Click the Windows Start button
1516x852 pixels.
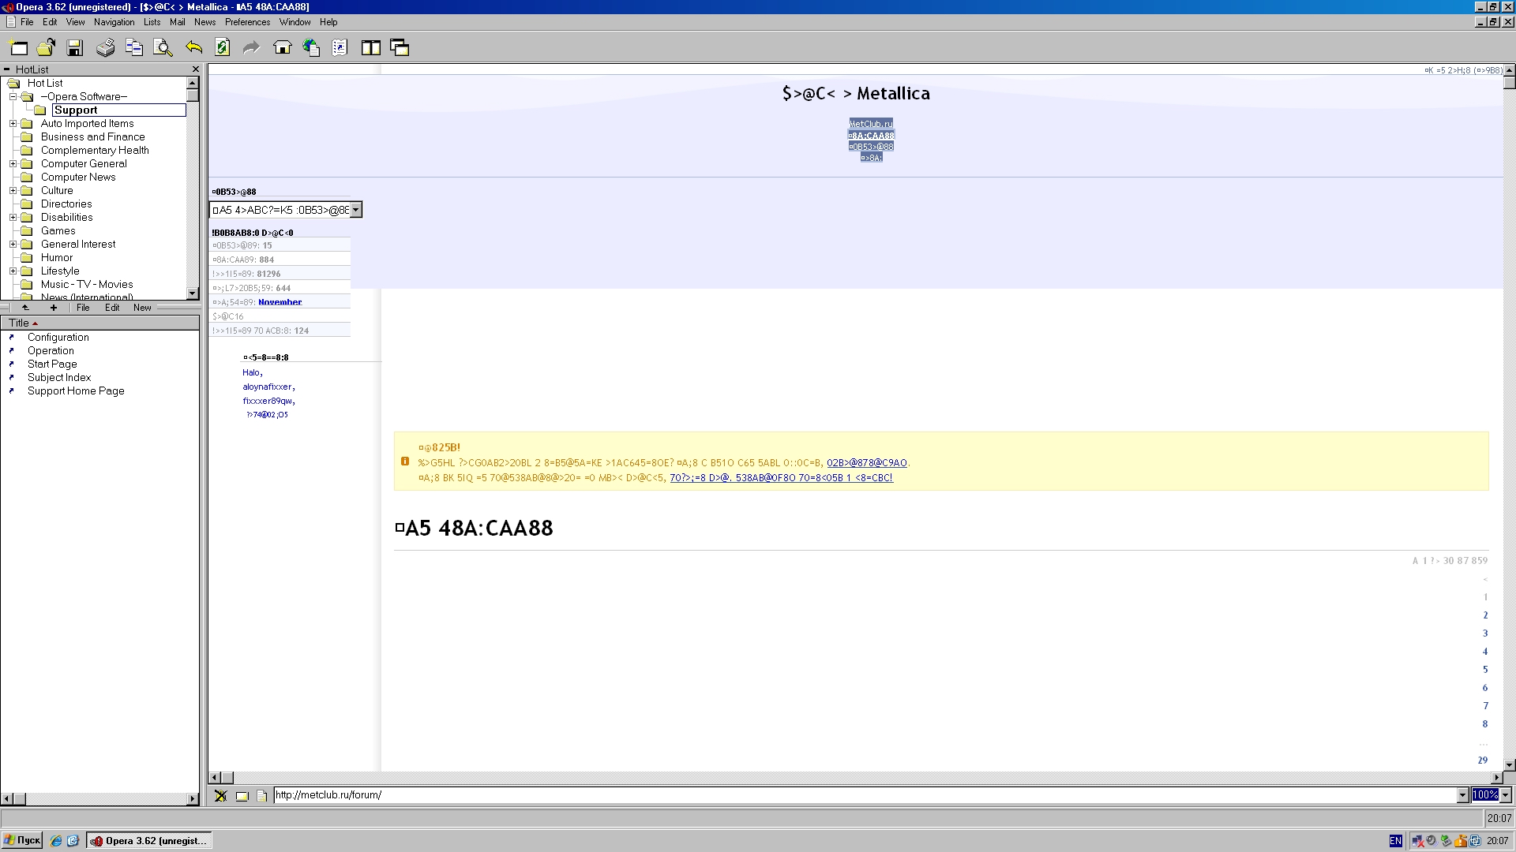22,841
